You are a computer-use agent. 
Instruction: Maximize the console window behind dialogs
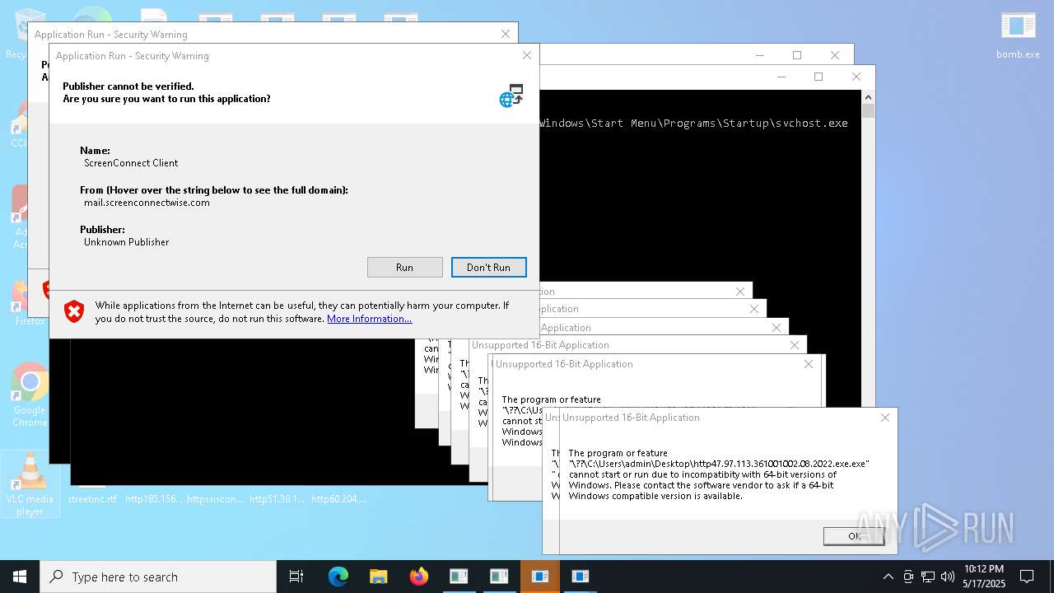tap(818, 77)
